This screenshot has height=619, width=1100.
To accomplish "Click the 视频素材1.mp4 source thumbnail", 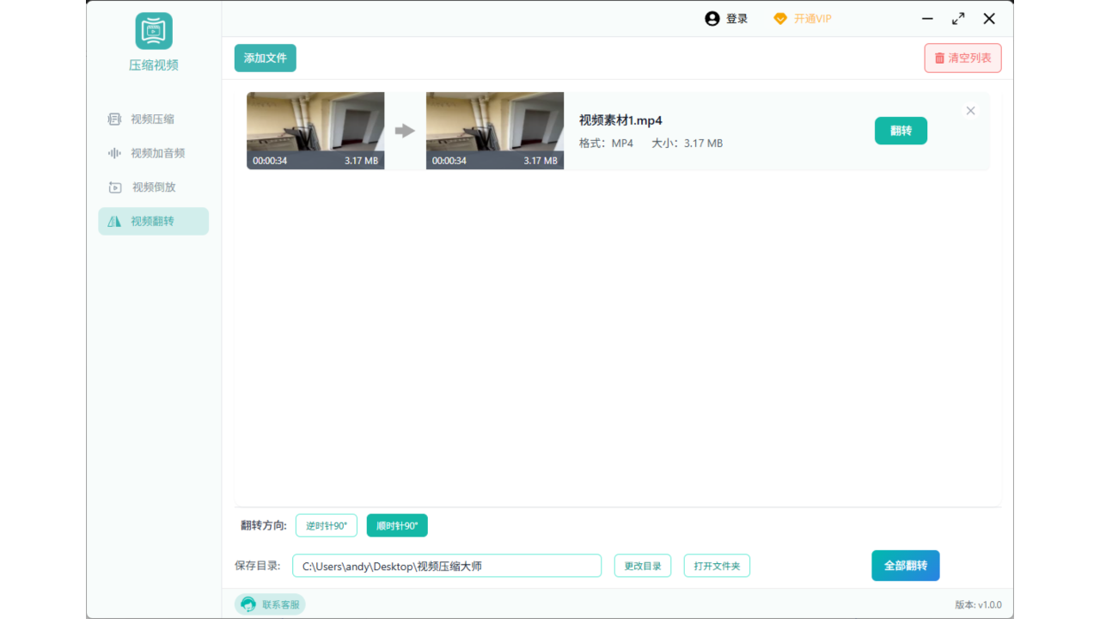I will (x=315, y=131).
